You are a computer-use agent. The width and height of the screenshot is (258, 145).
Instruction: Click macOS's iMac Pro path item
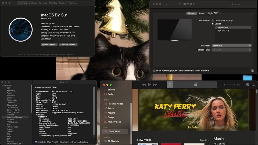coord(46,142)
